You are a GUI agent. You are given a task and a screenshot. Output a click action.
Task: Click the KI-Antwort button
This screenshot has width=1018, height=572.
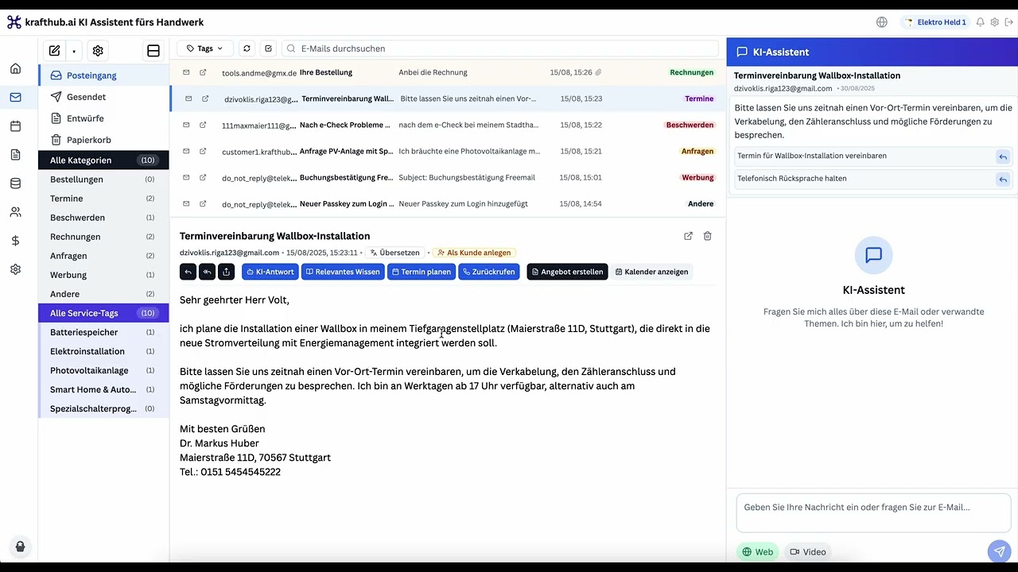pyautogui.click(x=270, y=272)
